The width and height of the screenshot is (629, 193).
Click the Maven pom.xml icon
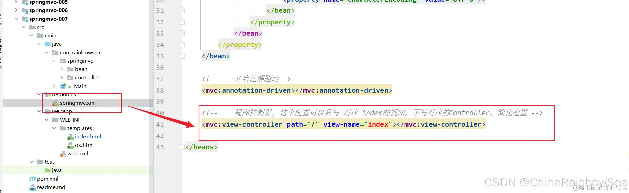pyautogui.click(x=32, y=179)
